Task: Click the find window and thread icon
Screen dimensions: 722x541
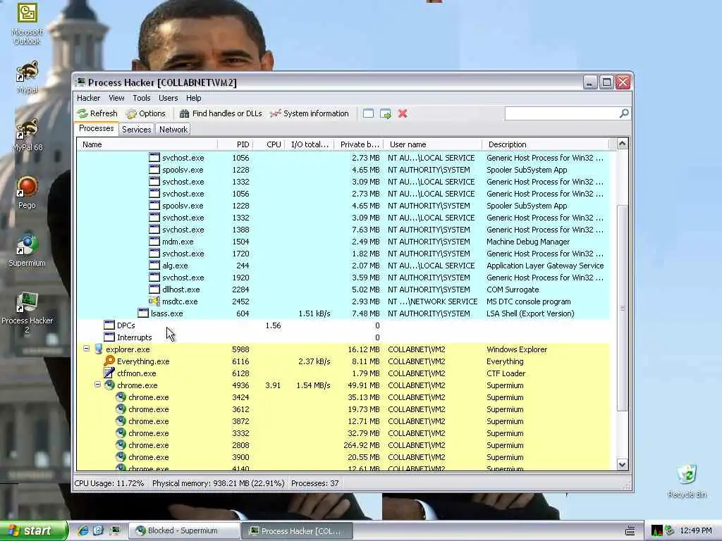Action: click(386, 113)
